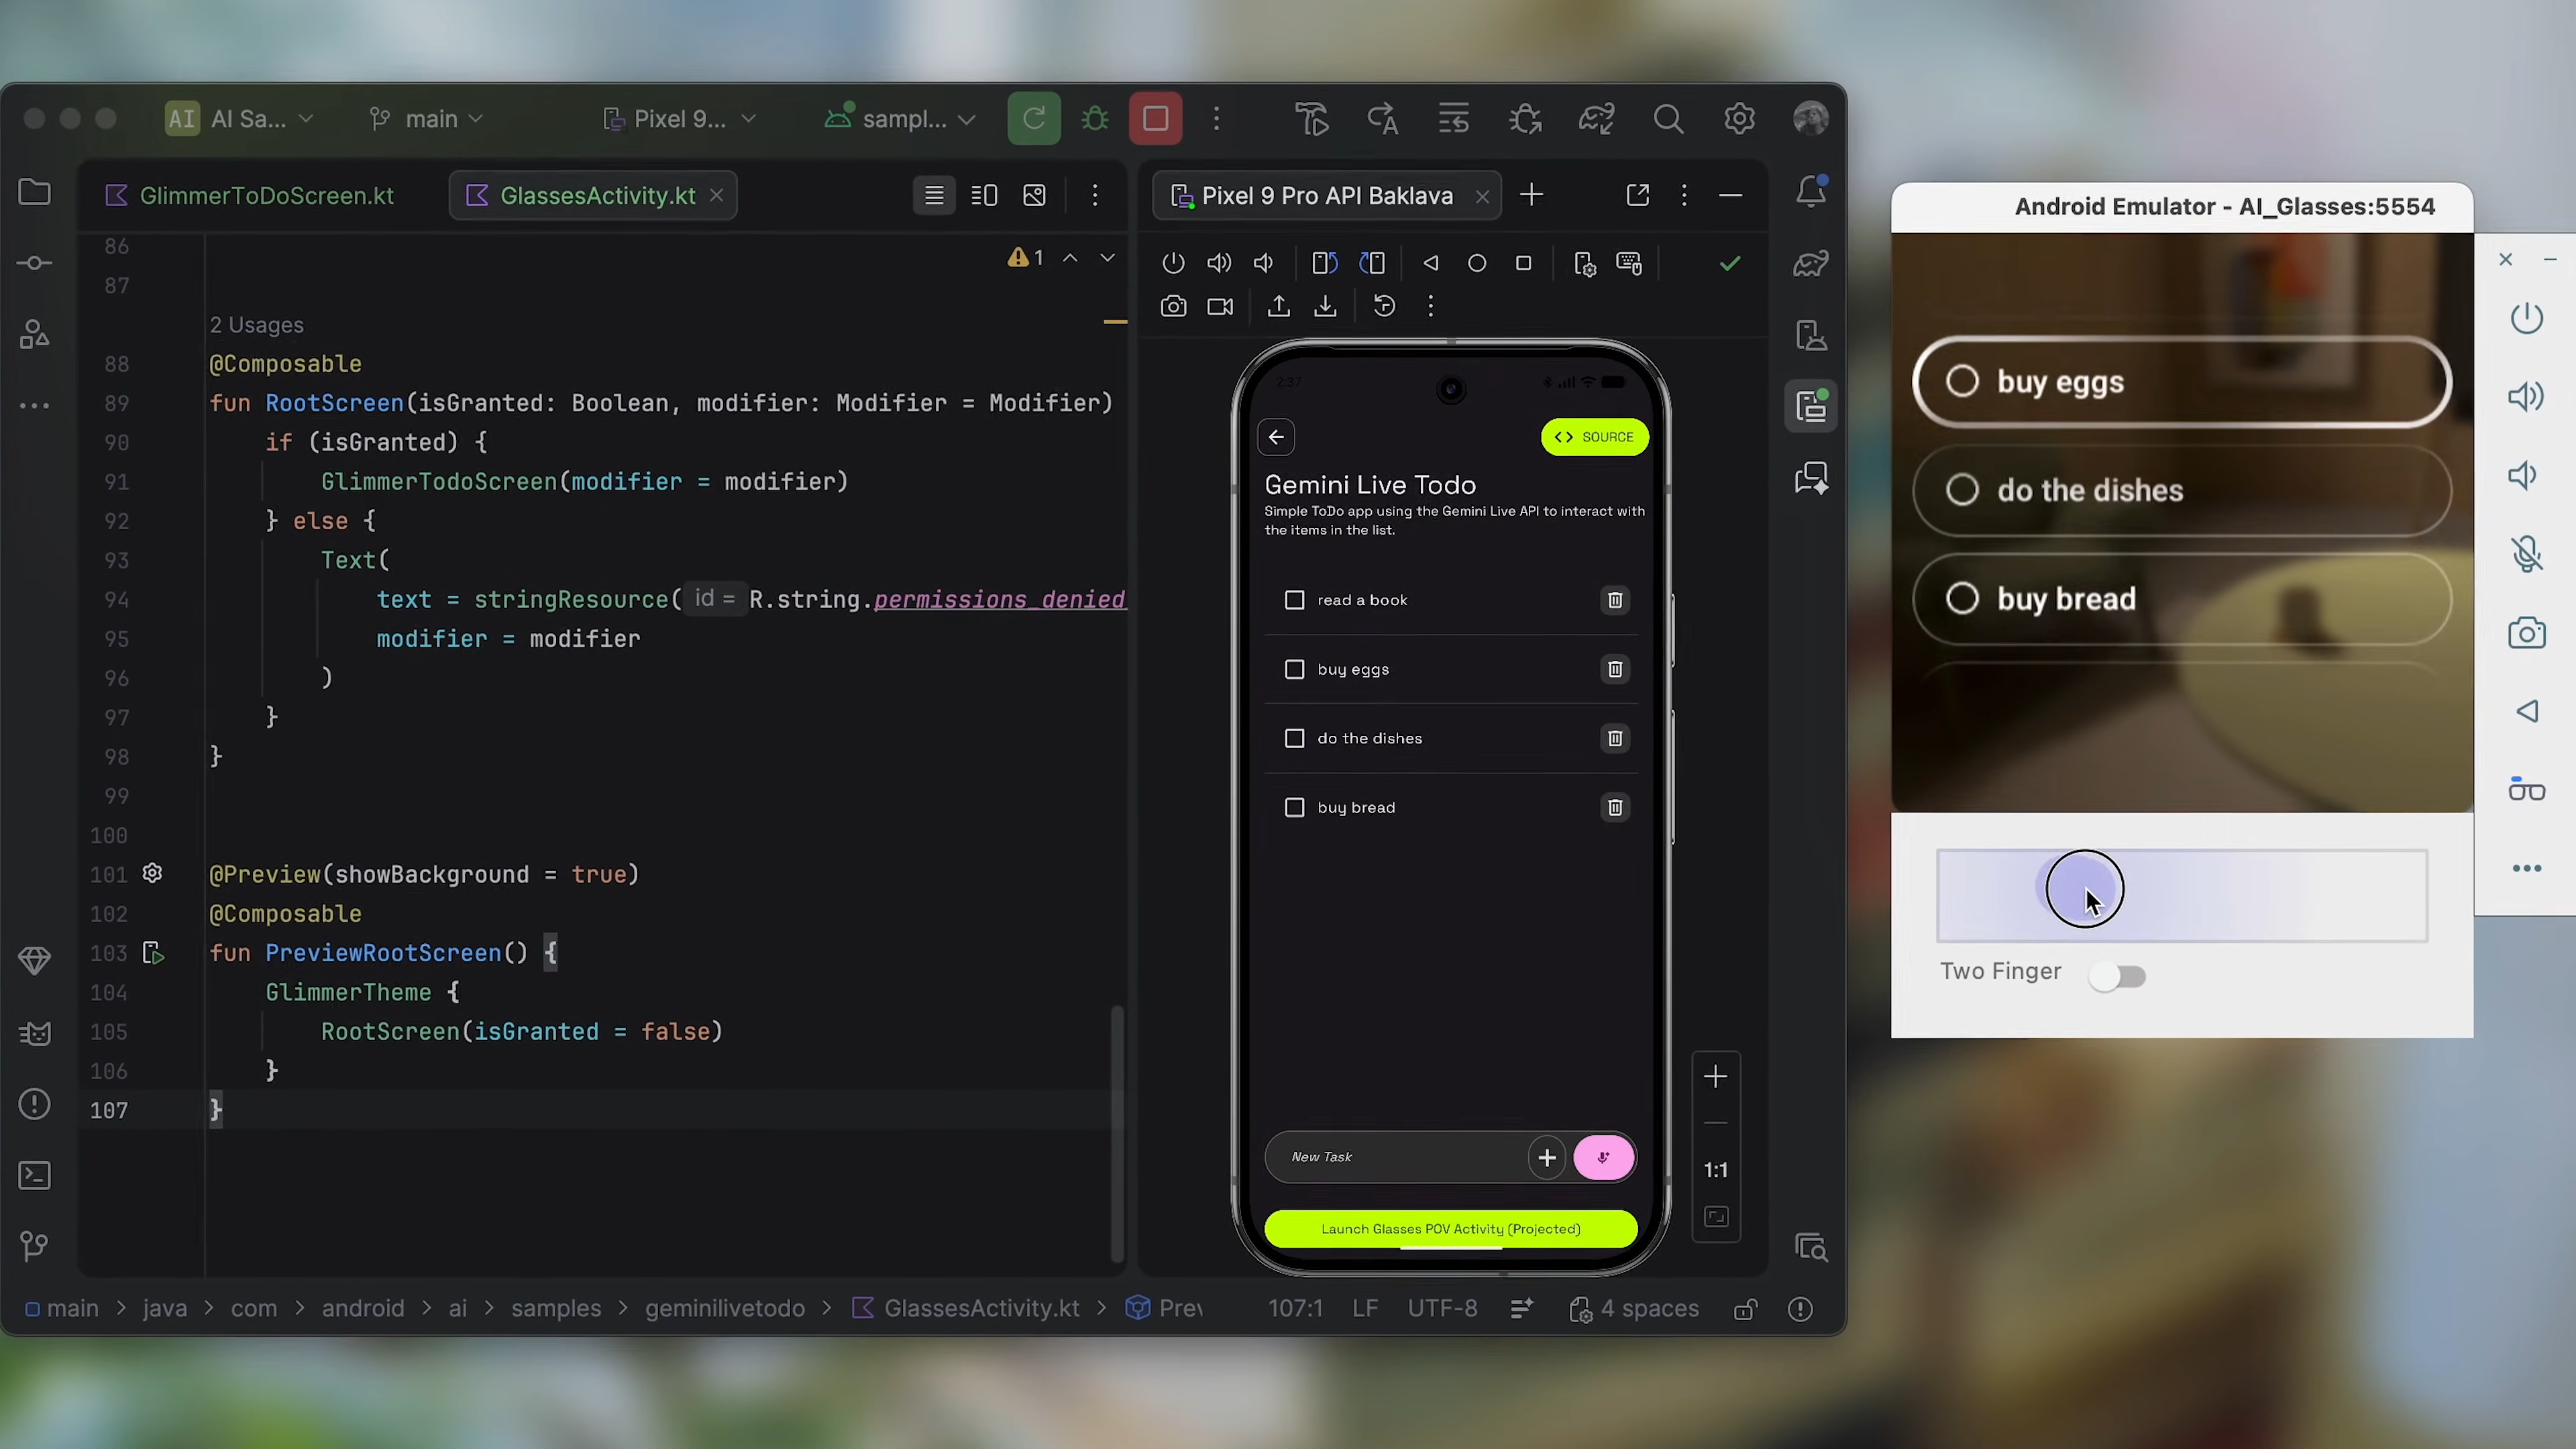Image resolution: width=2576 pixels, height=1449 pixels.
Task: Click the green Debug bug icon
Action: 1095,119
